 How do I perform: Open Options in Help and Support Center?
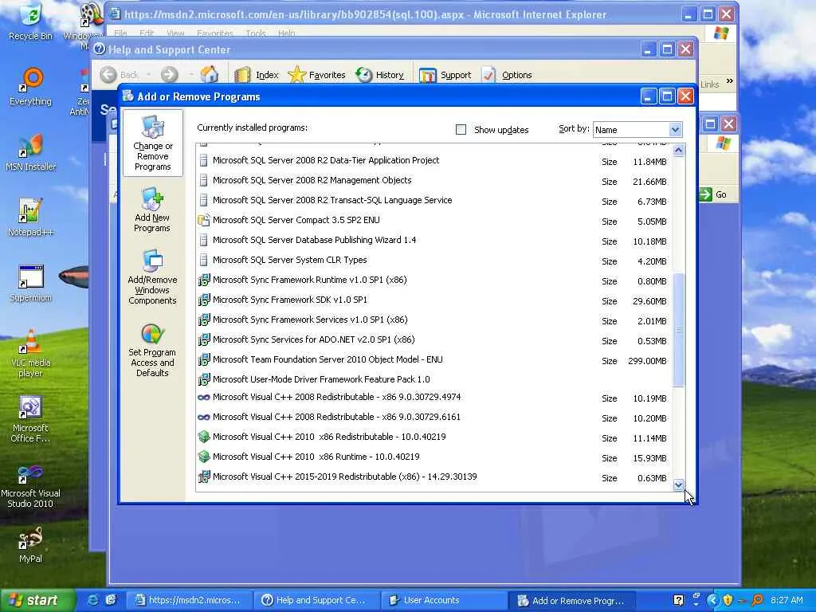506,75
